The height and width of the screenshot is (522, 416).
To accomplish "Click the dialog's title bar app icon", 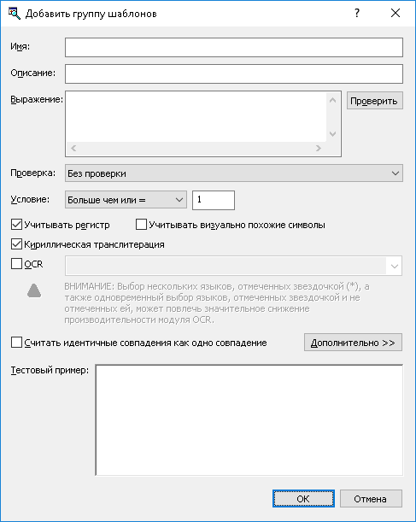I will tap(15, 14).
